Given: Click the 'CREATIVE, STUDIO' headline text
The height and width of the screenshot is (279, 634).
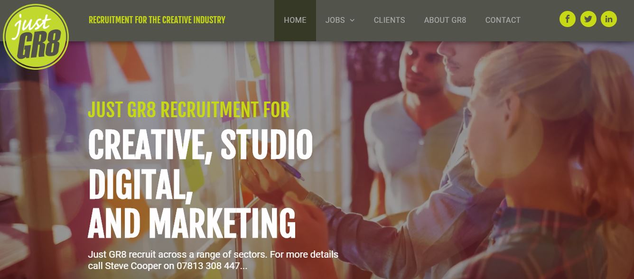Looking at the screenshot, I should coord(200,144).
